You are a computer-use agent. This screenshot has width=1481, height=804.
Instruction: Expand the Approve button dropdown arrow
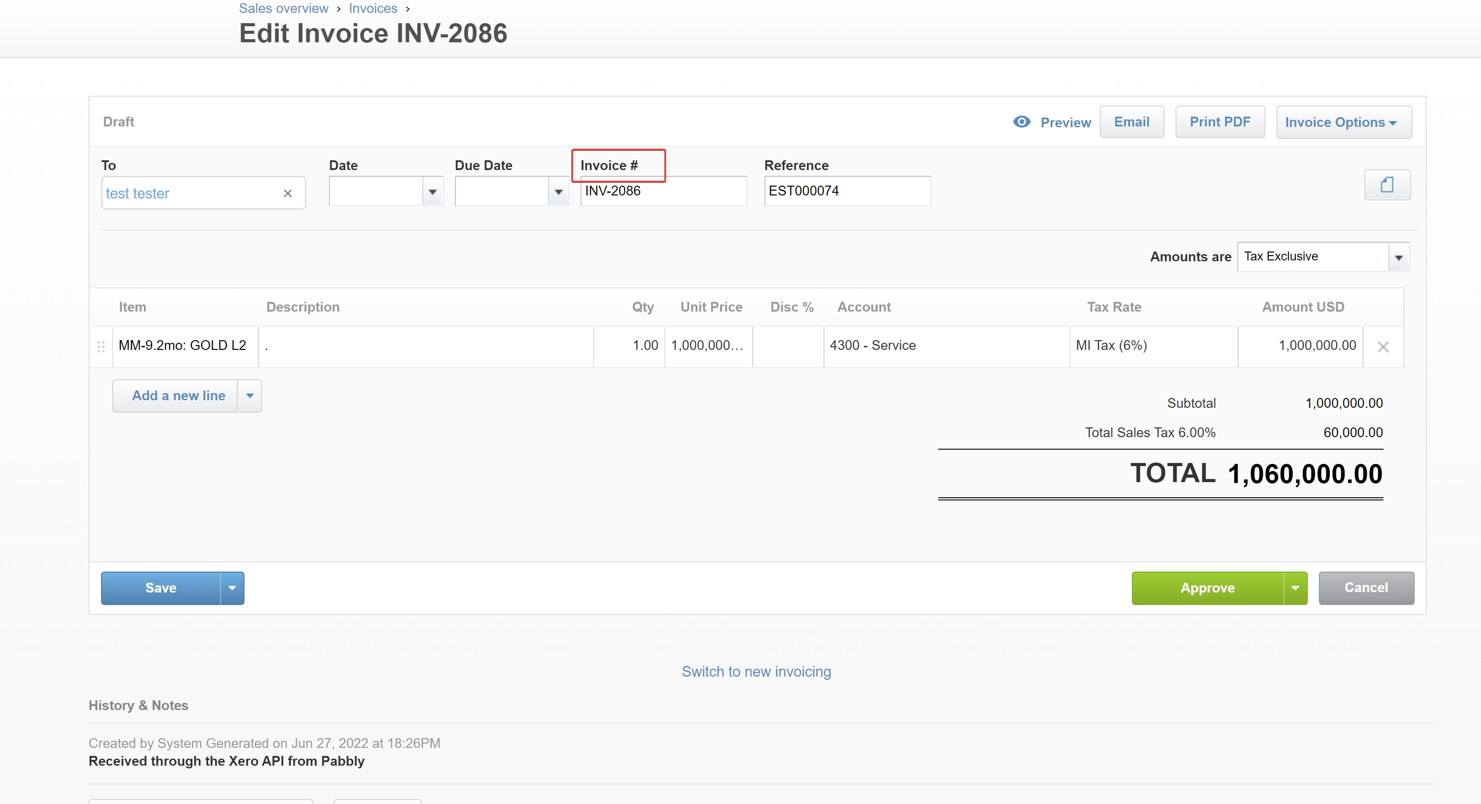[x=1295, y=588]
